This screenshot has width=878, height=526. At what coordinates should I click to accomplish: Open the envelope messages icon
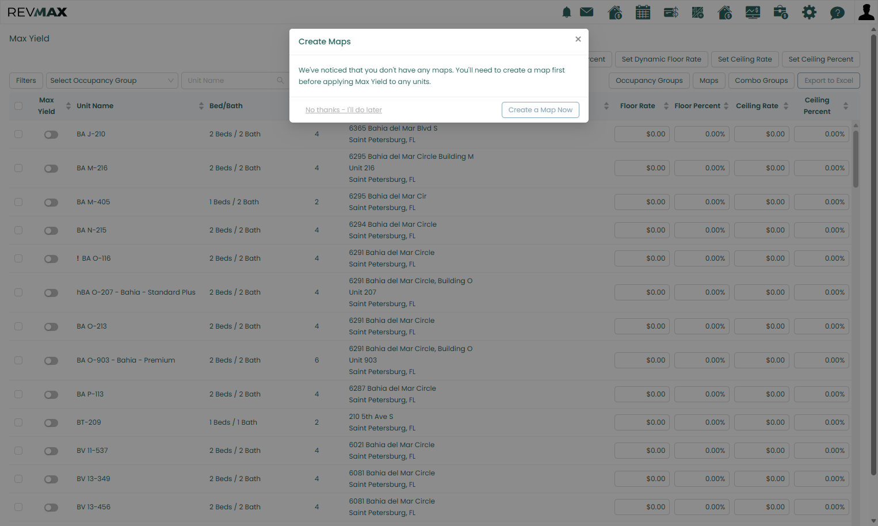tap(587, 12)
